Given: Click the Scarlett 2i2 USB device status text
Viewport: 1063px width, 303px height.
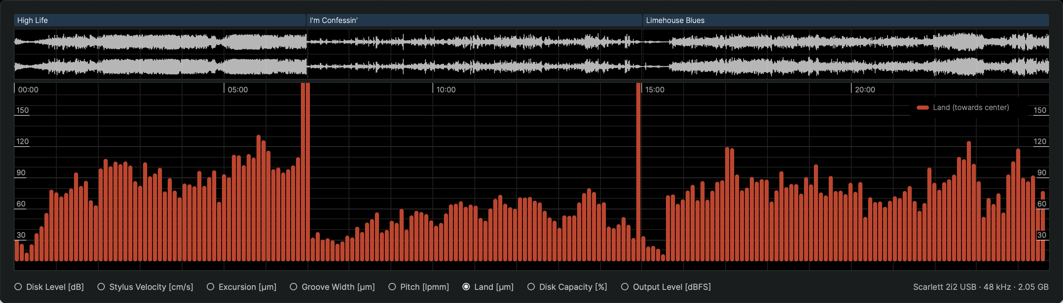Looking at the screenshot, I should (980, 287).
